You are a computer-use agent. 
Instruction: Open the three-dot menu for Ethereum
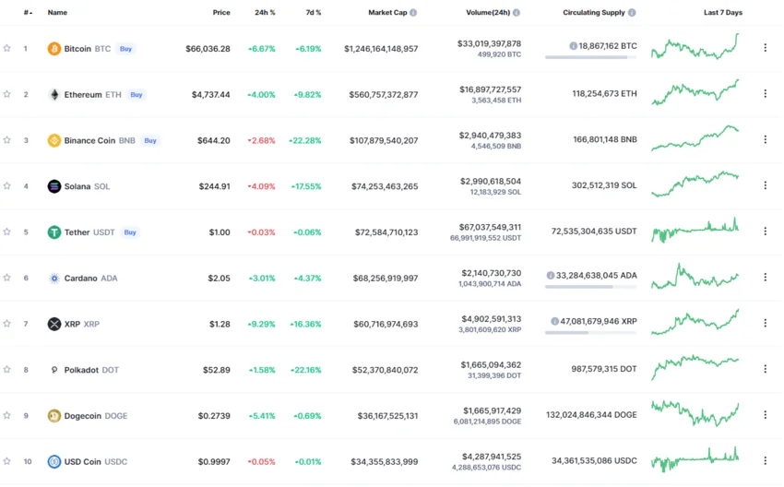(x=765, y=94)
